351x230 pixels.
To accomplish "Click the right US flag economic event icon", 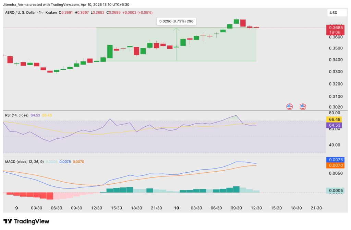I will tap(303, 106).
